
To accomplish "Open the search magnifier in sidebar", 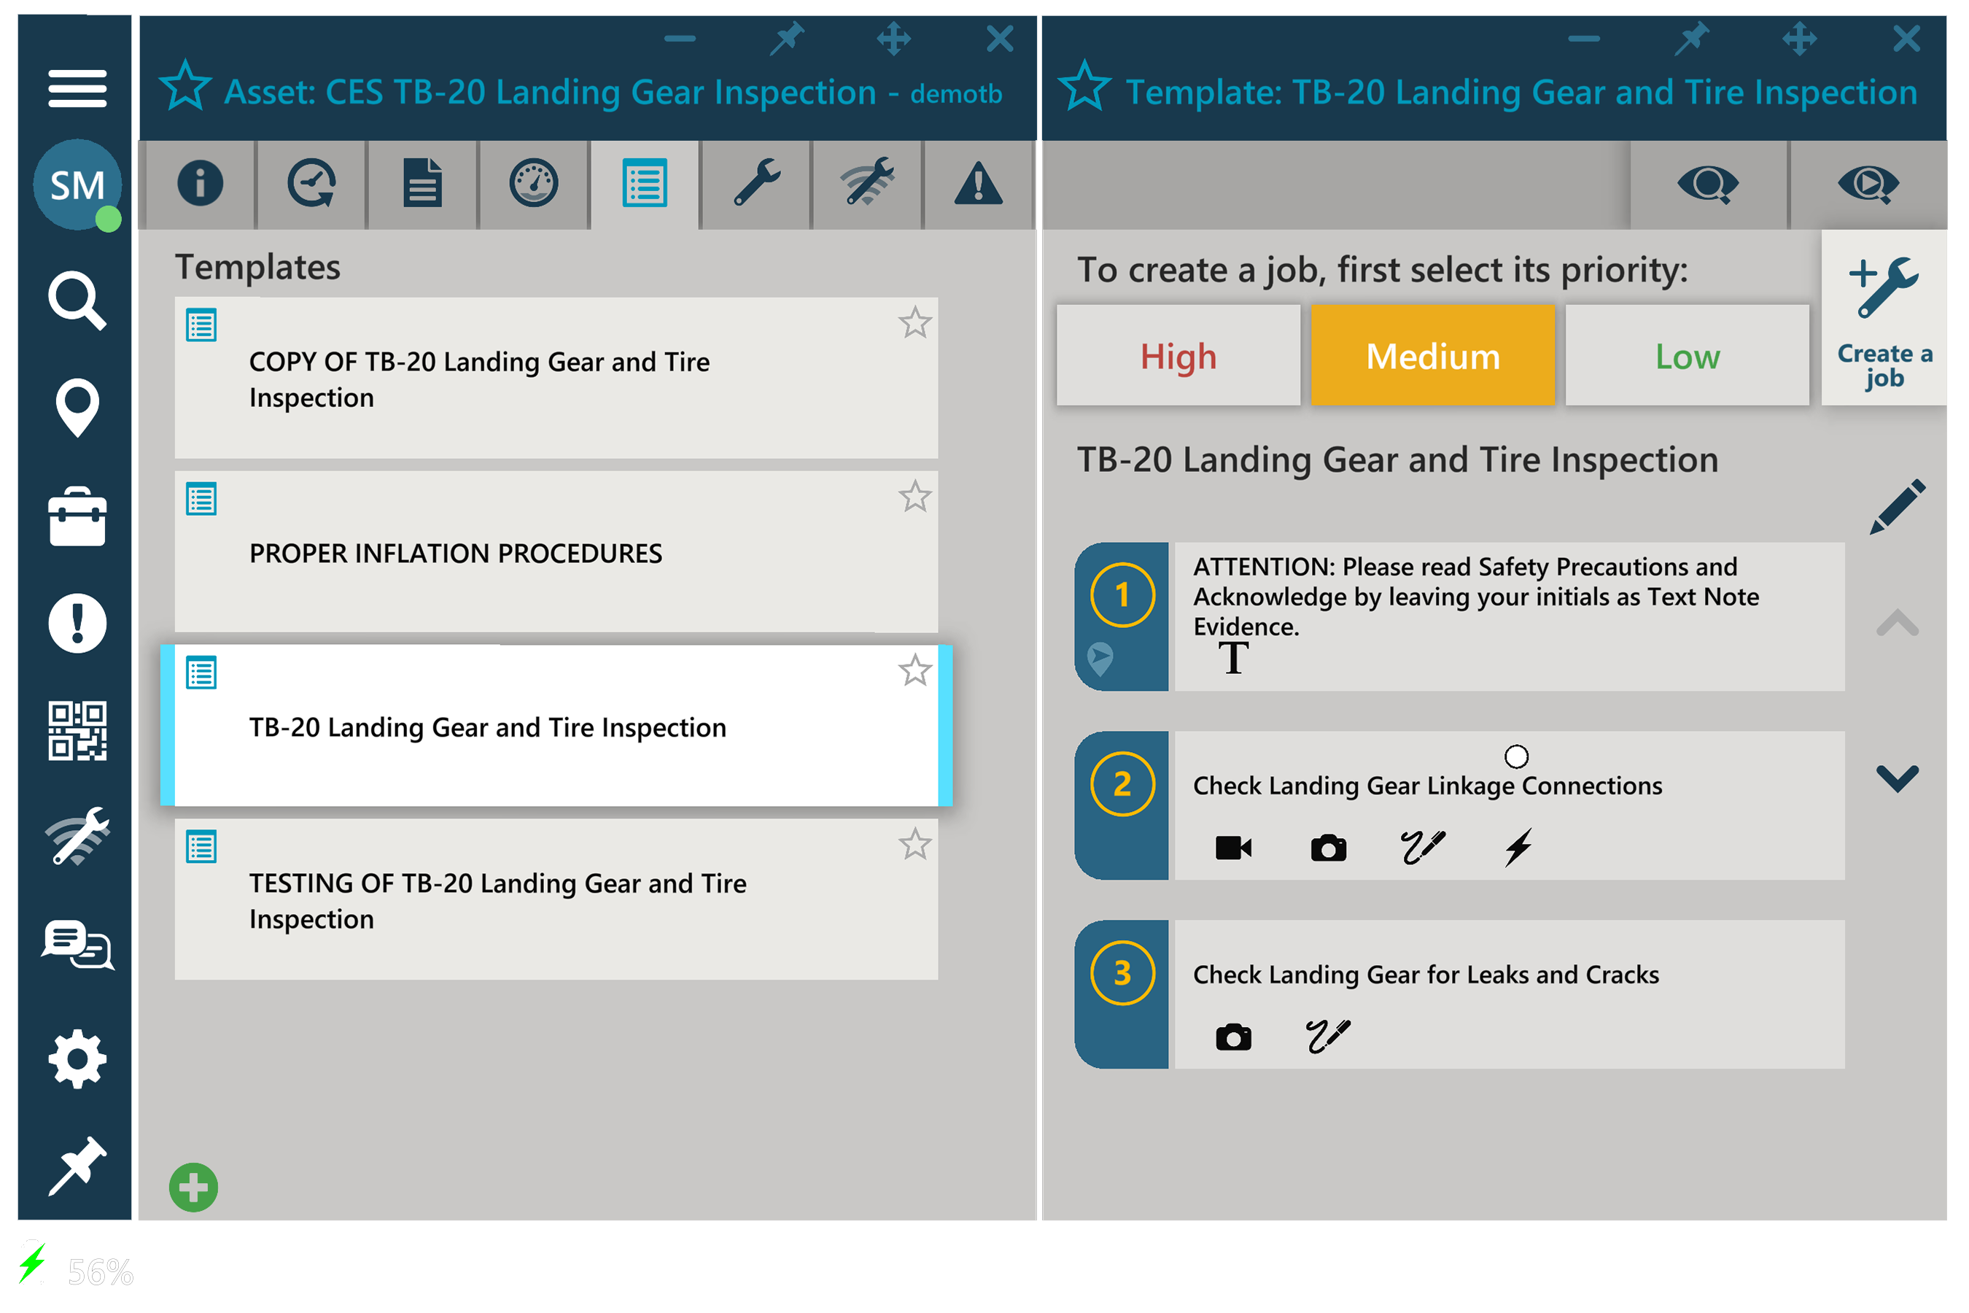I will click(77, 300).
